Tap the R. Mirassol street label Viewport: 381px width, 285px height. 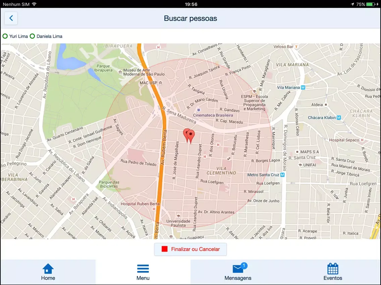(x=254, y=191)
